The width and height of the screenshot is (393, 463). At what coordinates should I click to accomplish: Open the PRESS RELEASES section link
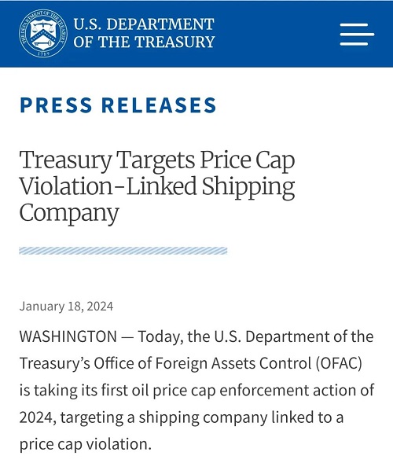tap(118, 105)
